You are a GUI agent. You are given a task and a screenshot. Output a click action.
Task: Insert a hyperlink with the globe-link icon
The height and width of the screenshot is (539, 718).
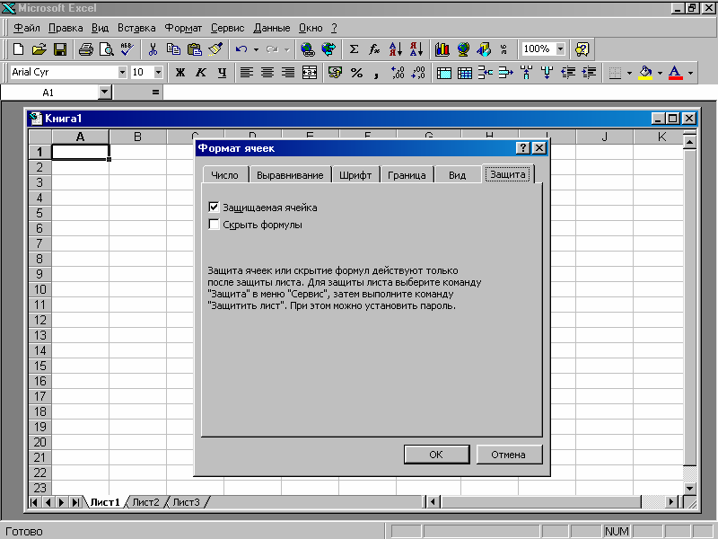click(x=308, y=49)
